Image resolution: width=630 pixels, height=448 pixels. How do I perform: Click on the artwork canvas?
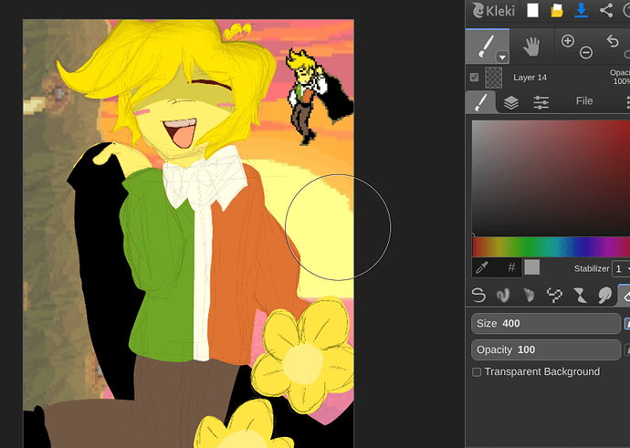point(188,234)
